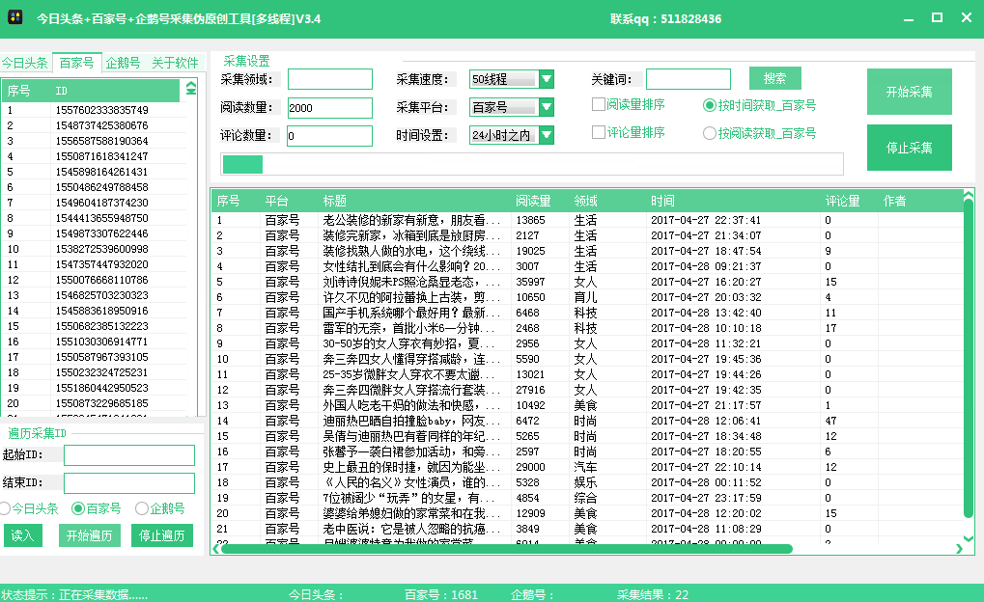Click 采集结果：22 status bar entry
The height and width of the screenshot is (602, 984).
click(653, 594)
